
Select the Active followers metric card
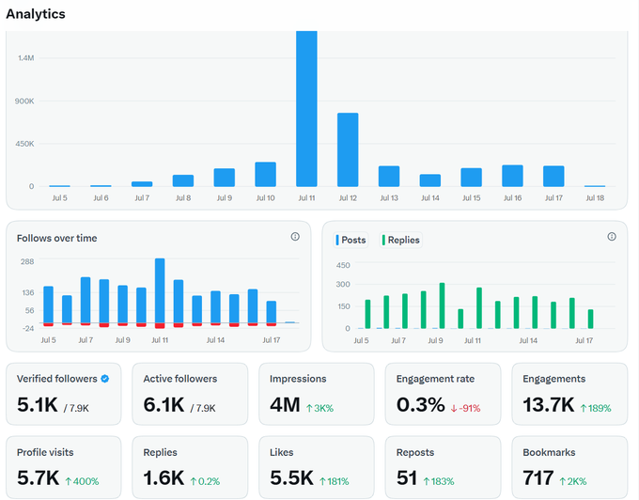(190, 394)
